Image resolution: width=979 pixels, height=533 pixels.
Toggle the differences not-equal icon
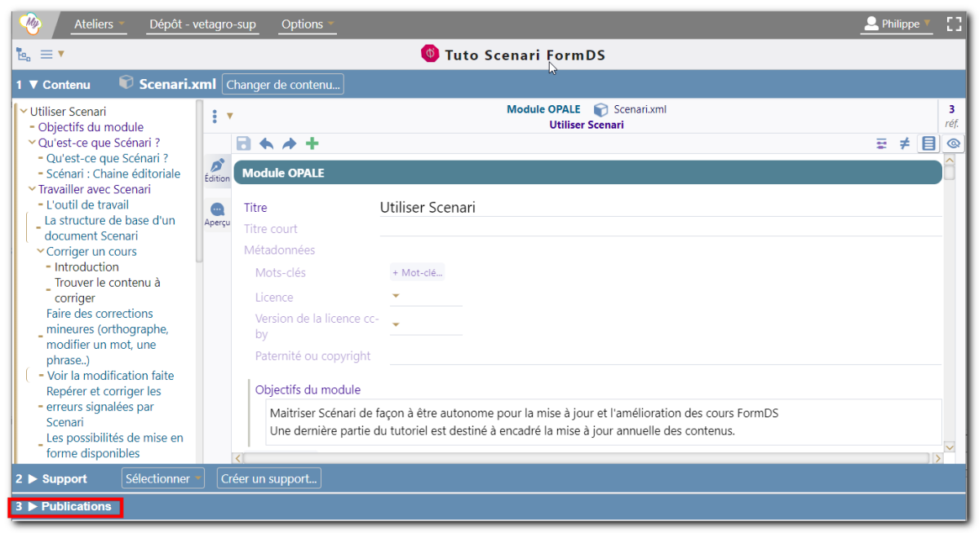[904, 143]
